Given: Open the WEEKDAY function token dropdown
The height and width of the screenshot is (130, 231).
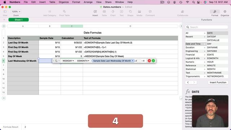Looking at the screenshot, I should pos(68,61).
